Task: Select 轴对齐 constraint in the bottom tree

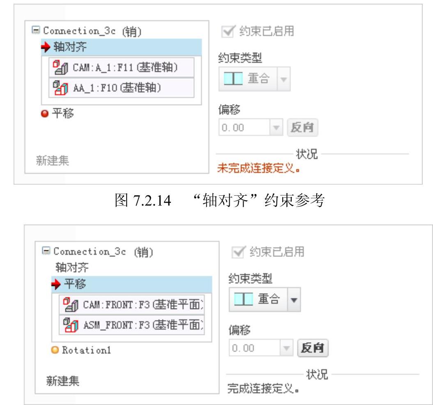Action: [72, 268]
